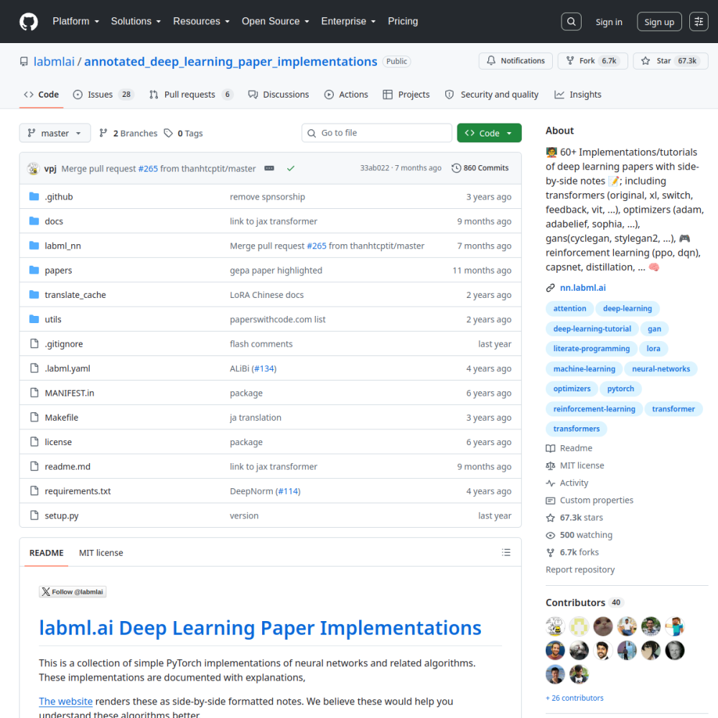Click the green check status icon
The image size is (718, 718).
pos(290,169)
